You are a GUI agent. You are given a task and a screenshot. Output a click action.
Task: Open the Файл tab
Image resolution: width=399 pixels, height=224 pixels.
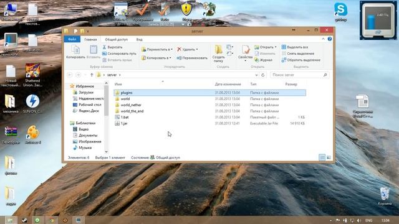coord(72,39)
